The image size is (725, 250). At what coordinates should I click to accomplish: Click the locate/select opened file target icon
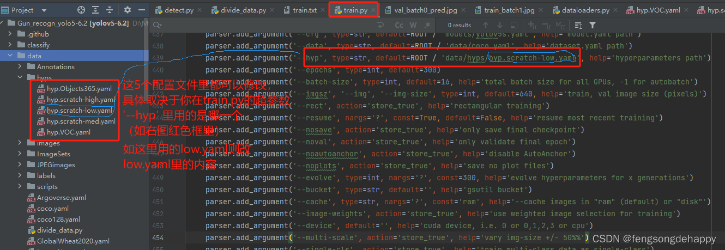pyautogui.click(x=81, y=10)
